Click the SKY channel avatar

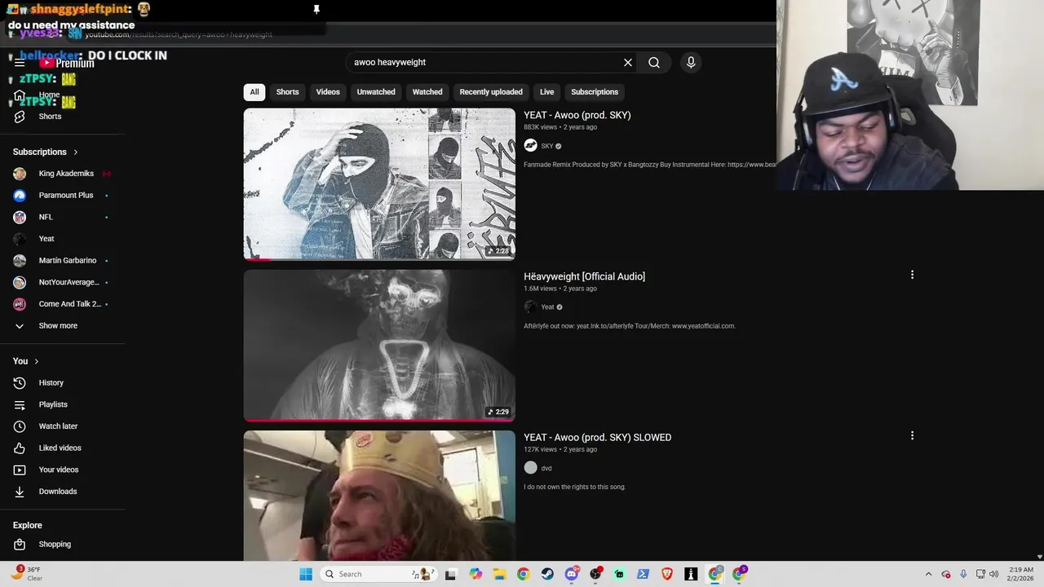pos(530,145)
